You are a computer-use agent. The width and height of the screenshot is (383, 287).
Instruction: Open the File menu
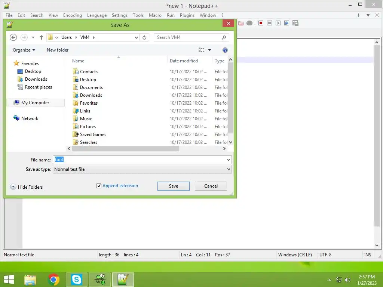coord(9,15)
